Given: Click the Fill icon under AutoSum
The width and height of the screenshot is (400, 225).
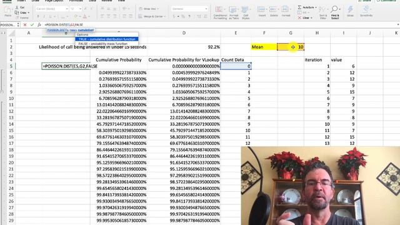Looking at the screenshot, I should [299, 12].
